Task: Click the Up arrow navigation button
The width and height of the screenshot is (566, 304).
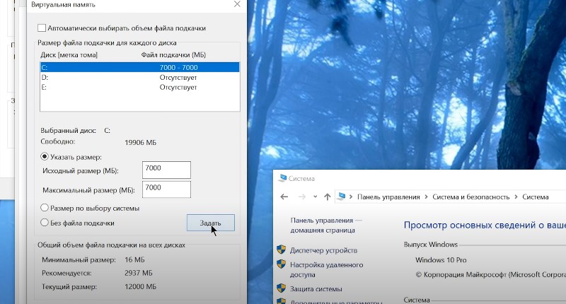Action: point(327,197)
